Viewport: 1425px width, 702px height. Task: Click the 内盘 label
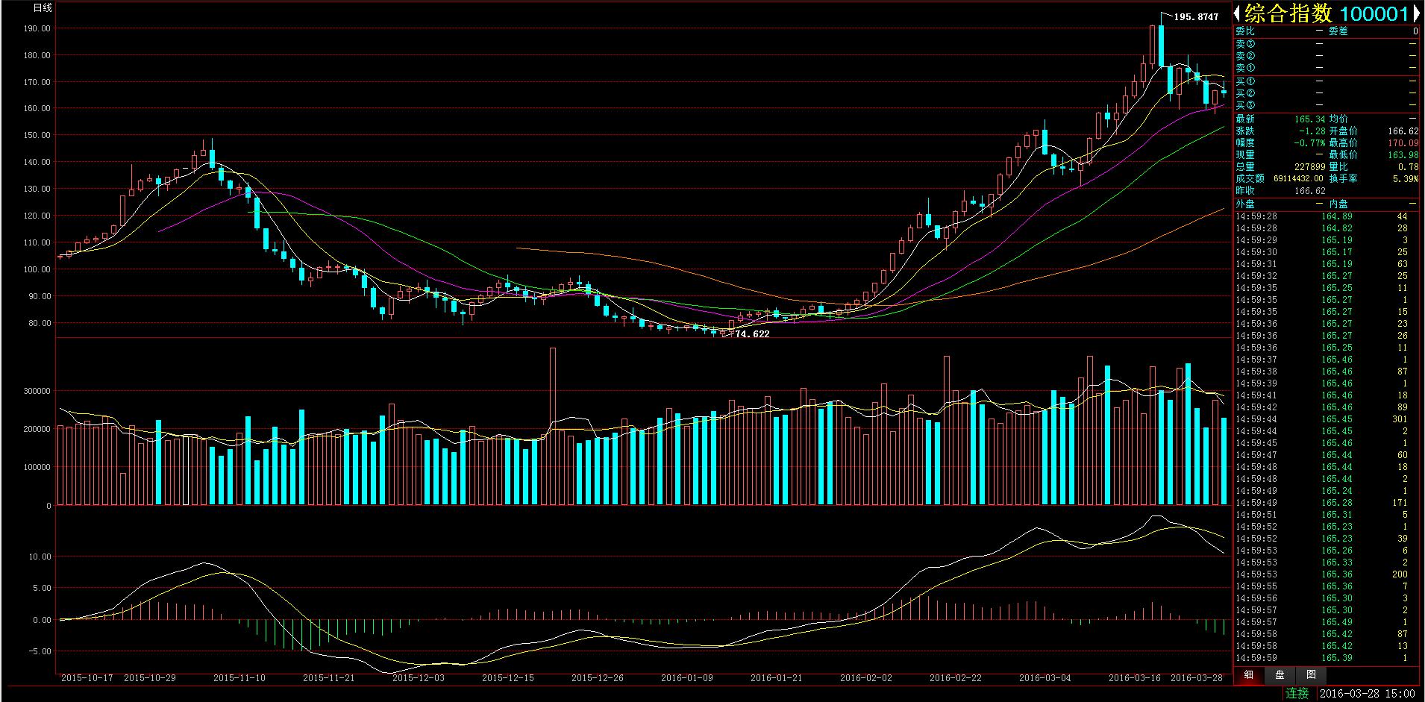pos(1338,204)
